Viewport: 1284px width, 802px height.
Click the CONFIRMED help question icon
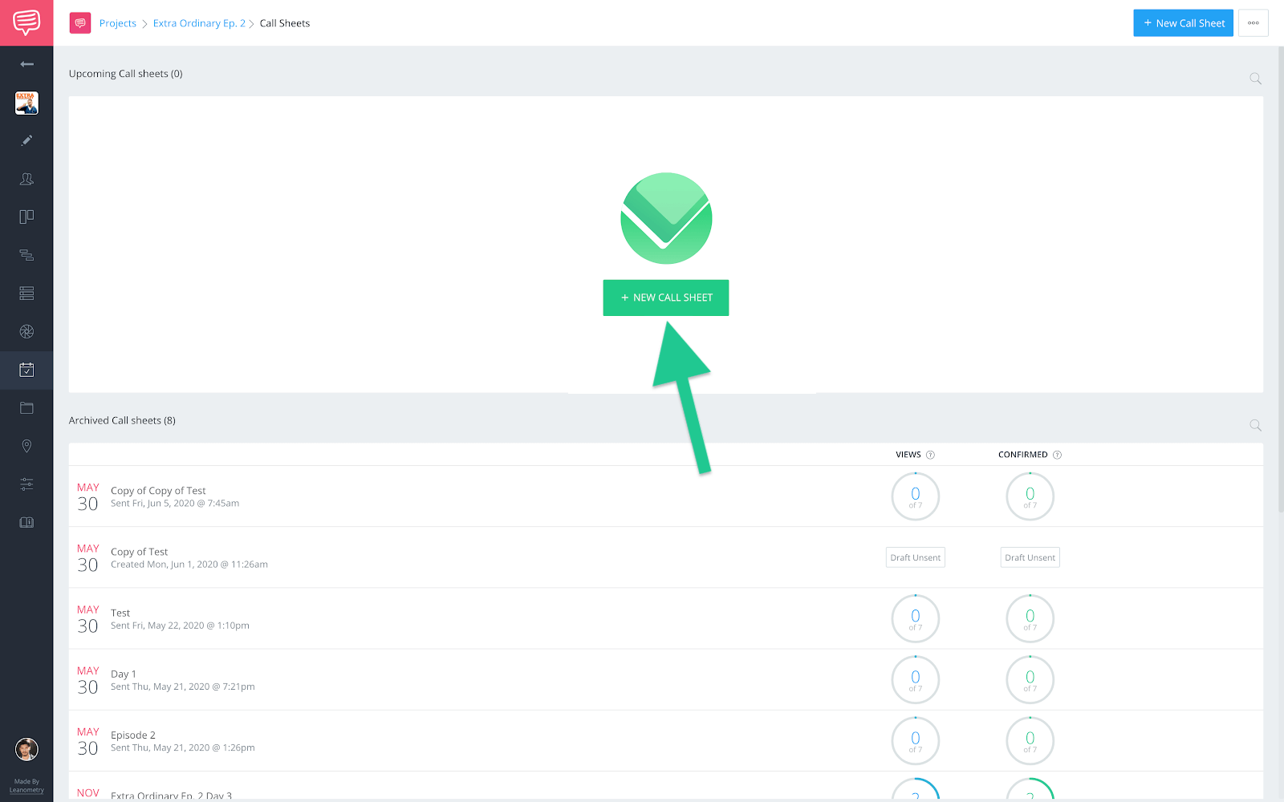click(1057, 455)
